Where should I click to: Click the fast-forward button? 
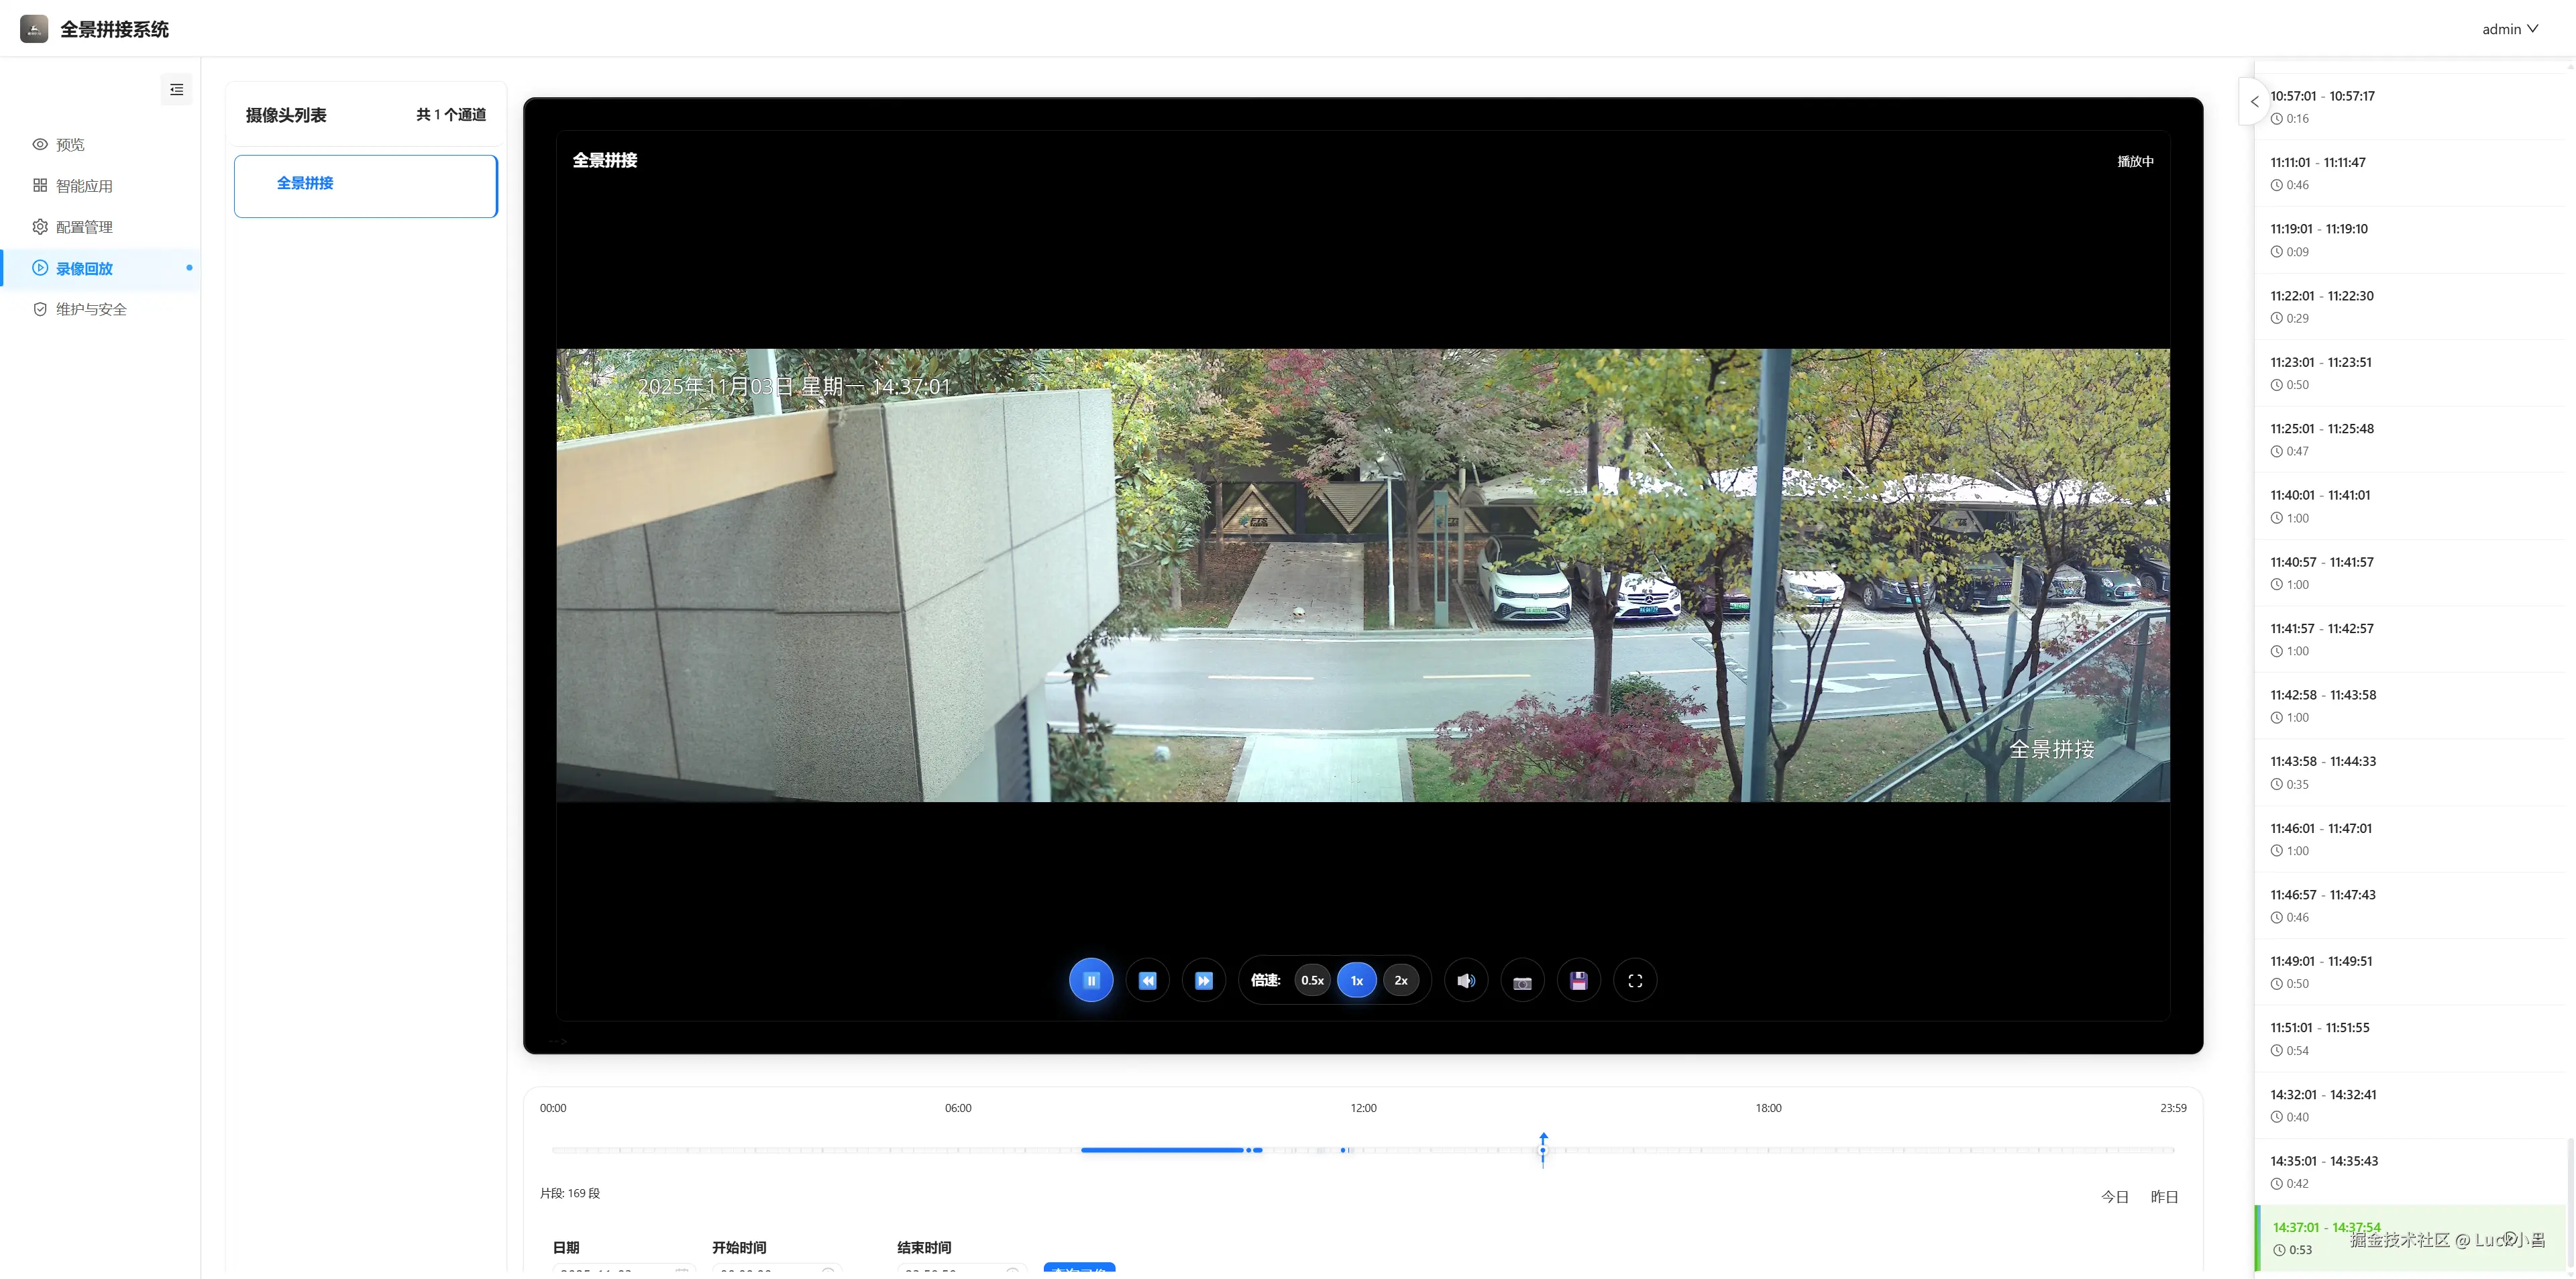(x=1204, y=980)
